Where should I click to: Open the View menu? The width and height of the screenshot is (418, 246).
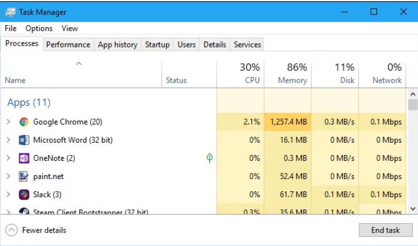coord(70,28)
